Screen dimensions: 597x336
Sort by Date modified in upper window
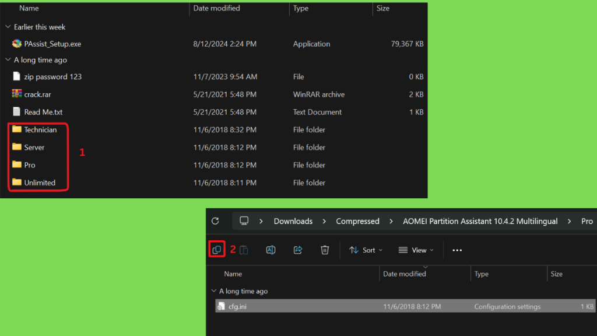(217, 8)
